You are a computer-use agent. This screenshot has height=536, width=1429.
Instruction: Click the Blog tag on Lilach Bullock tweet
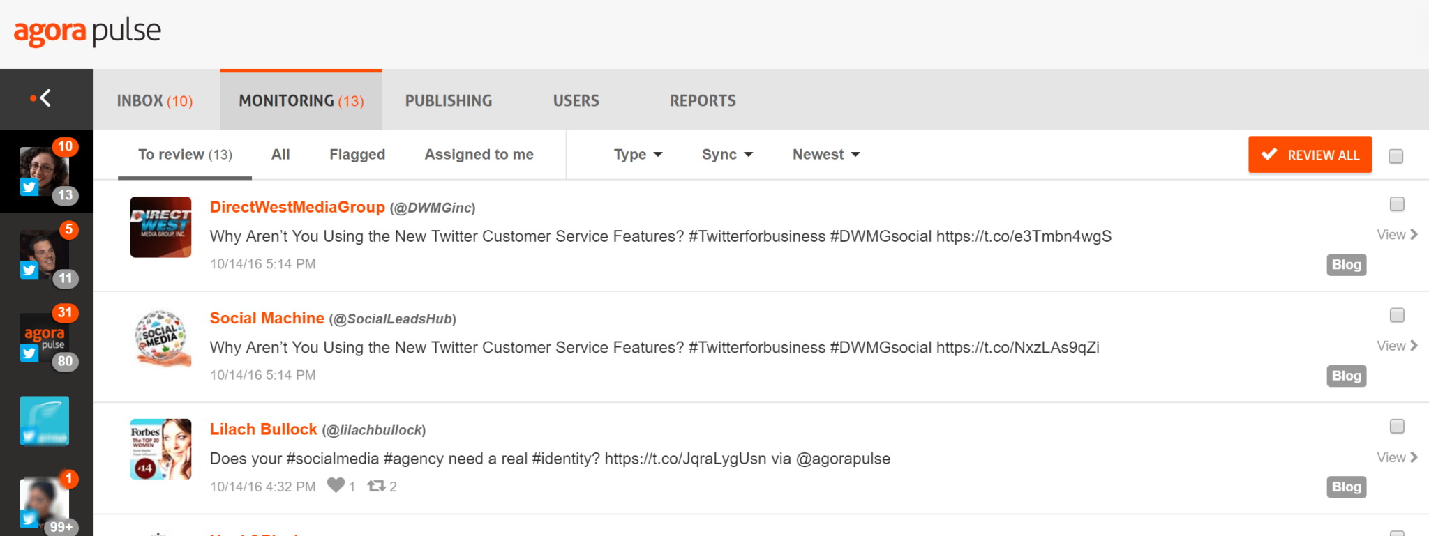pyautogui.click(x=1346, y=487)
